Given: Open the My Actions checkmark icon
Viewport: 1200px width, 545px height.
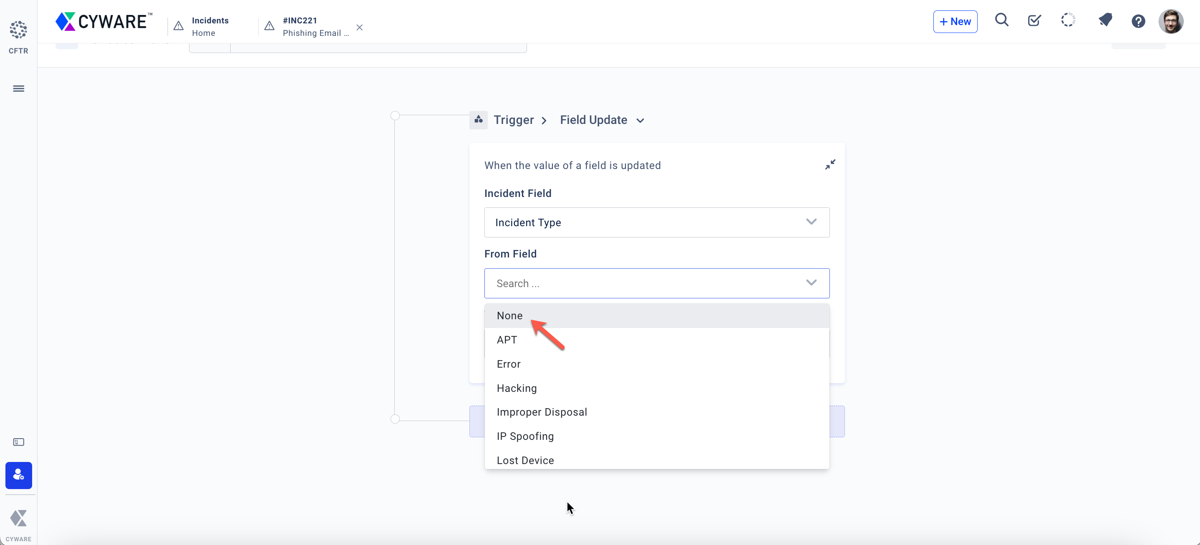Looking at the screenshot, I should pos(1034,20).
